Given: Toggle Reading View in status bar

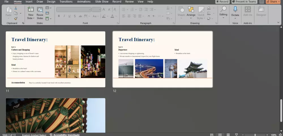Looking at the screenshot, I should pyautogui.click(x=228, y=135).
